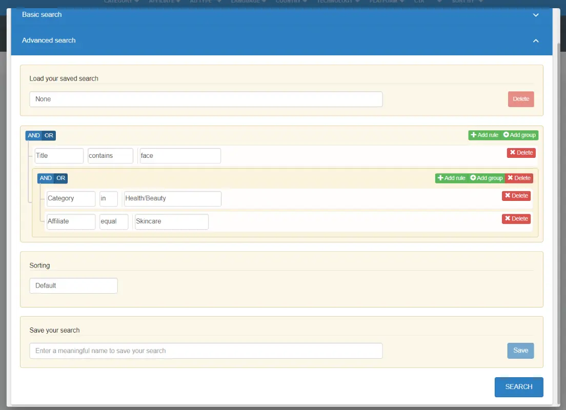
Task: Click the Save button for the search
Action: click(x=520, y=351)
